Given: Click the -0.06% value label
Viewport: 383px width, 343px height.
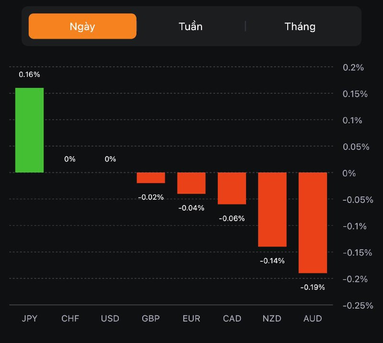Looking at the screenshot, I should pyautogui.click(x=232, y=218).
